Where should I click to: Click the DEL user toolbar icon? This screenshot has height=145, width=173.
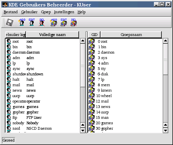click(42, 22)
